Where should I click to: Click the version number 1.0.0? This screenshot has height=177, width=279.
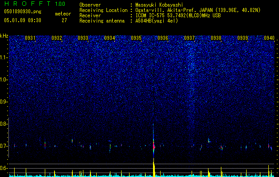(60, 4)
